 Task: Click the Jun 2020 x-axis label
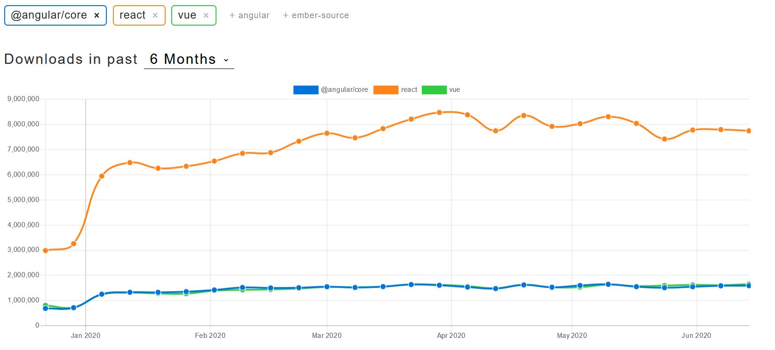pos(697,336)
